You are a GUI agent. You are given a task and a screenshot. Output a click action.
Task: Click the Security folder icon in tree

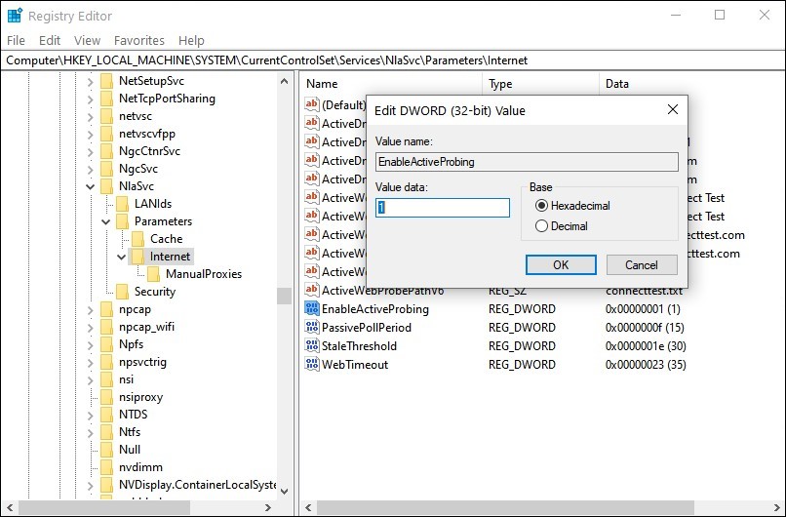click(123, 292)
